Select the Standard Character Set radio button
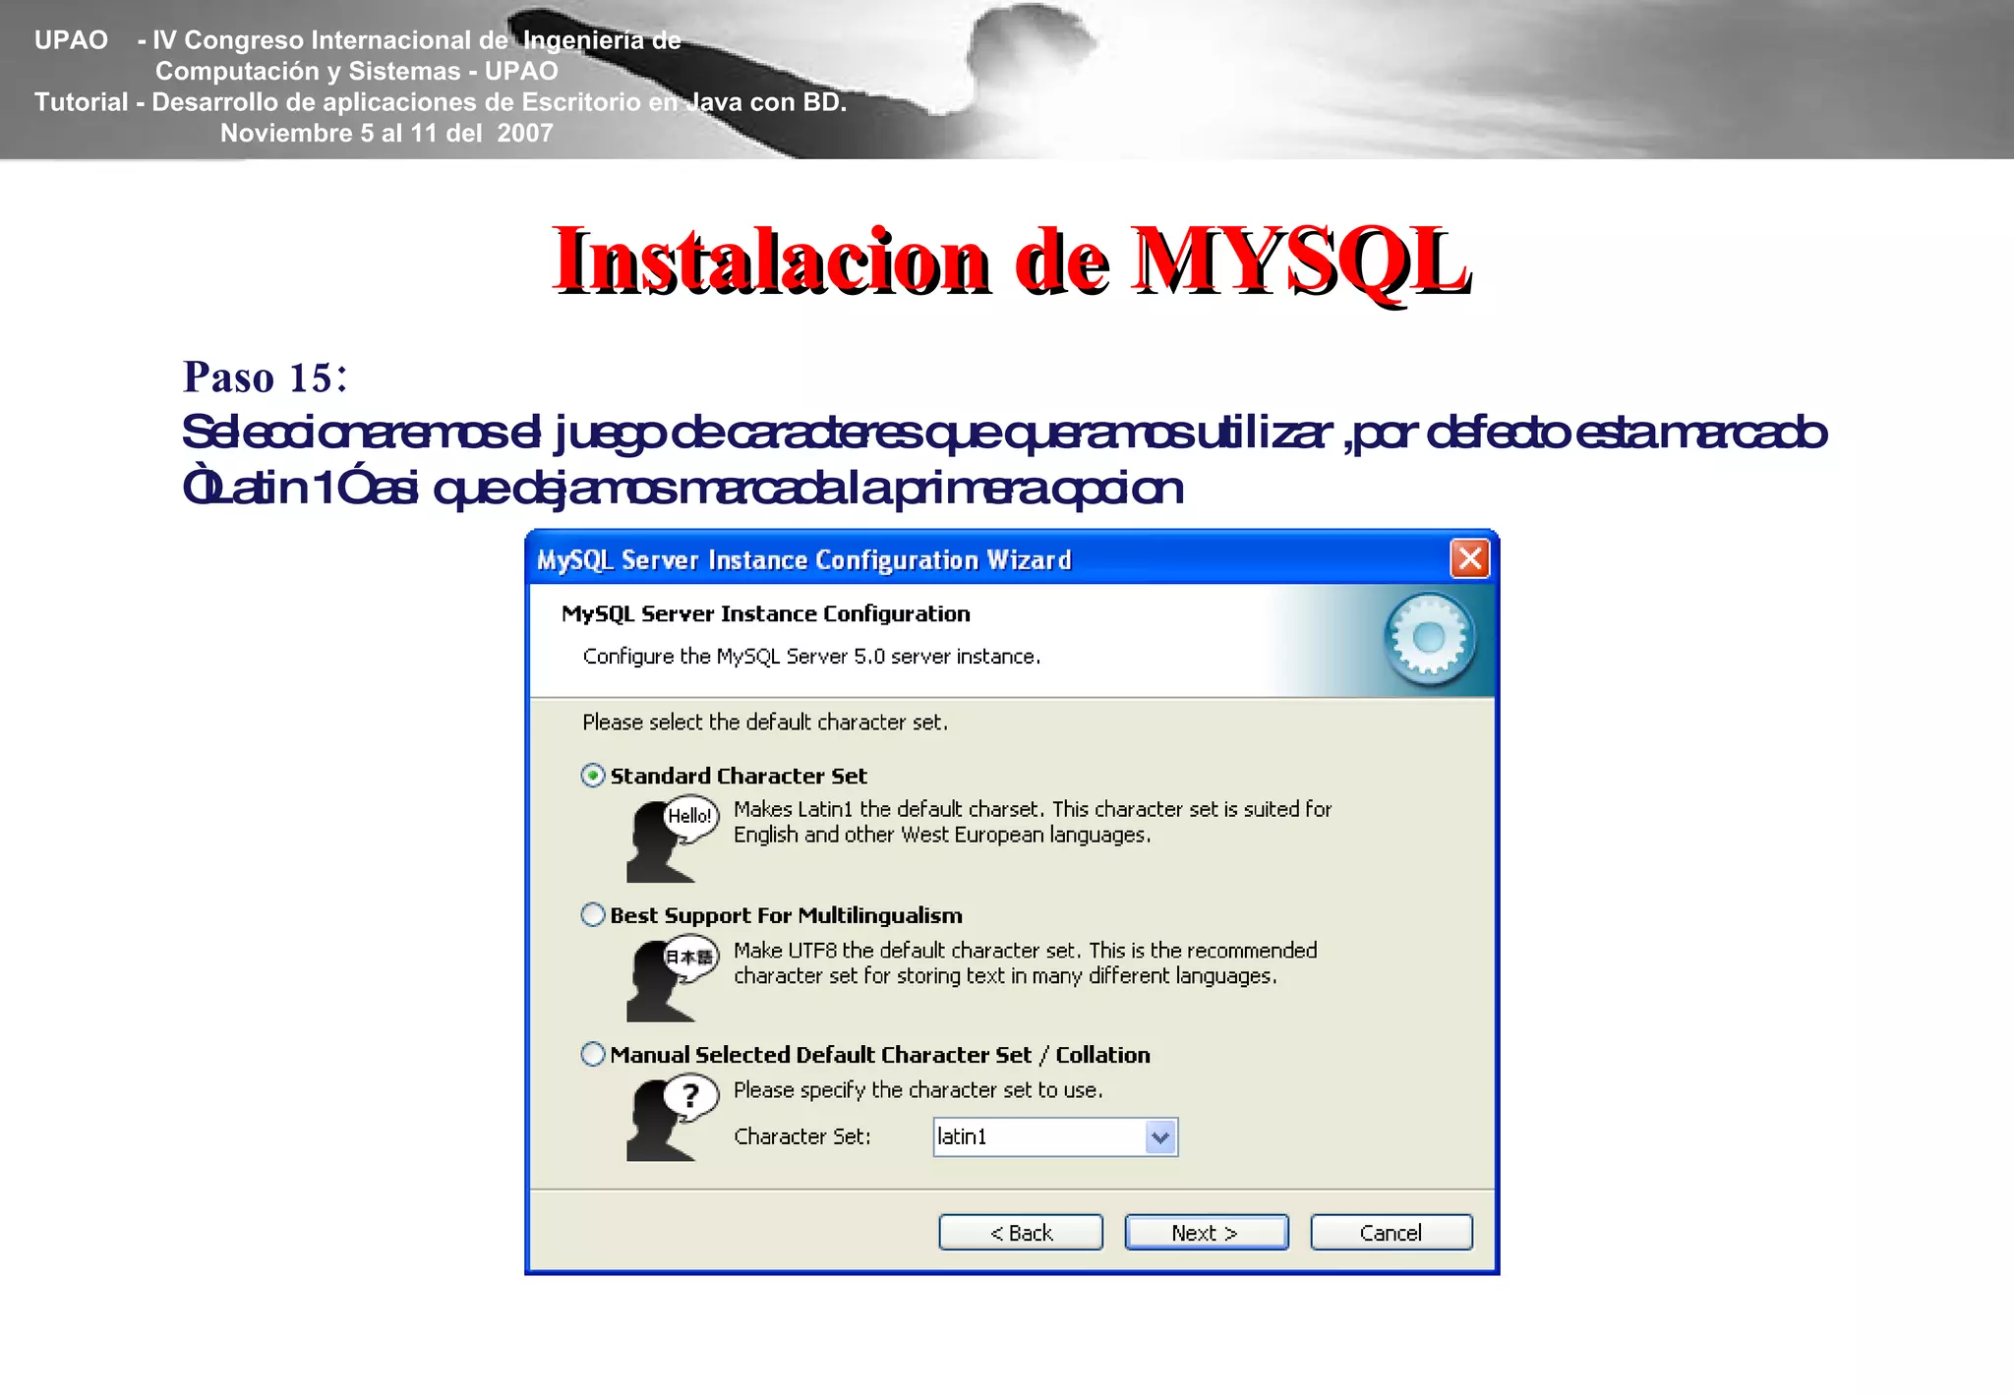Image resolution: width=2014 pixels, height=1394 pixels. click(x=593, y=776)
